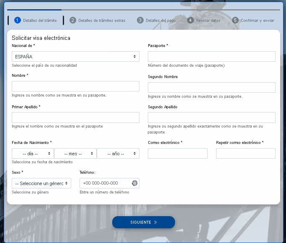Click step 3 number circle icon
This screenshot has width=286, height=243.
pyautogui.click(x=140, y=20)
